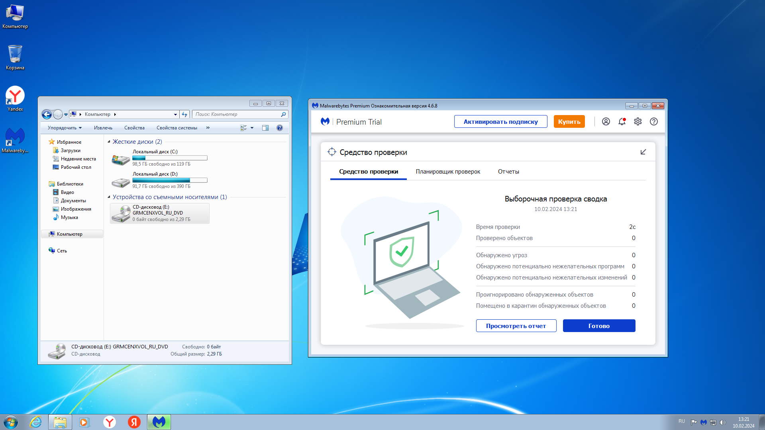Open the Упорядочить dropdown menu
This screenshot has height=430, width=765.
pos(65,128)
